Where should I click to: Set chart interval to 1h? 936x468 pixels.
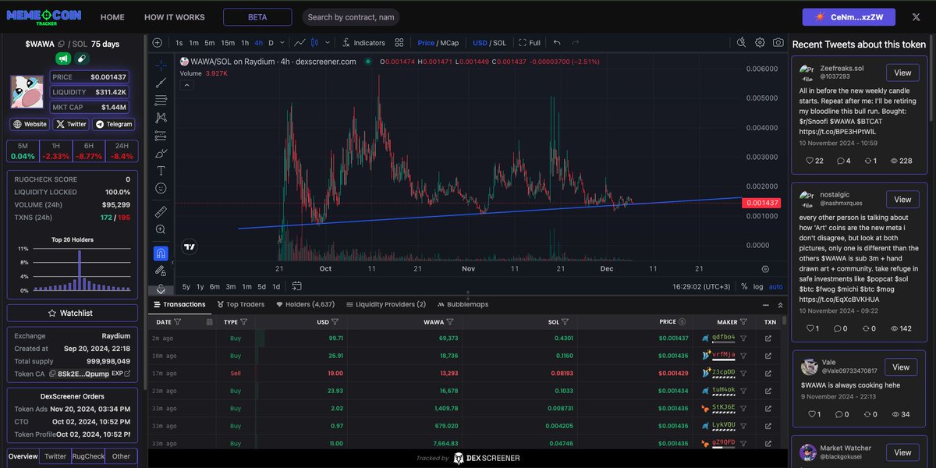tap(245, 43)
